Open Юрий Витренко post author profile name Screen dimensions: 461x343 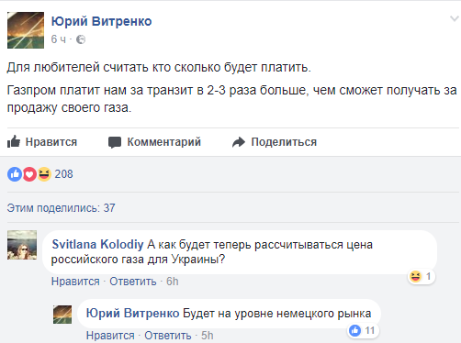[101, 21]
